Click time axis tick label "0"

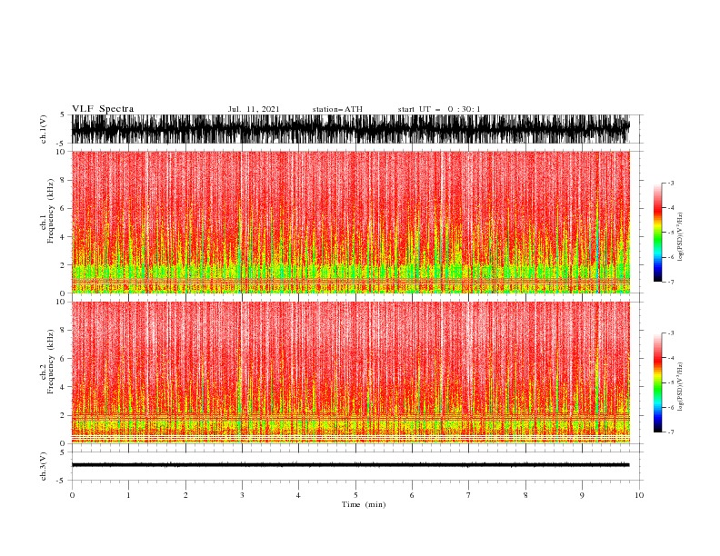point(72,495)
